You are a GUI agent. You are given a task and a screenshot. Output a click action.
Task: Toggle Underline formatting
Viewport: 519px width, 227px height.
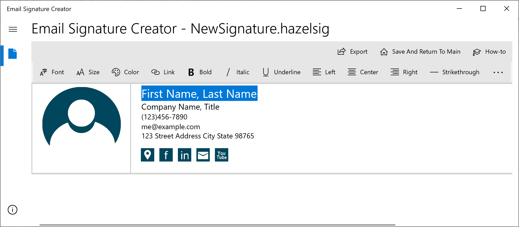(281, 72)
